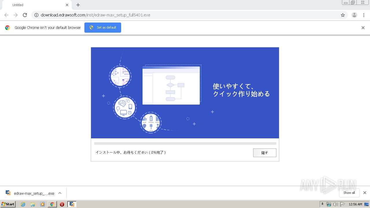Click the 12:56 AM clock
Screen dimensions: 370x208
tap(355, 204)
